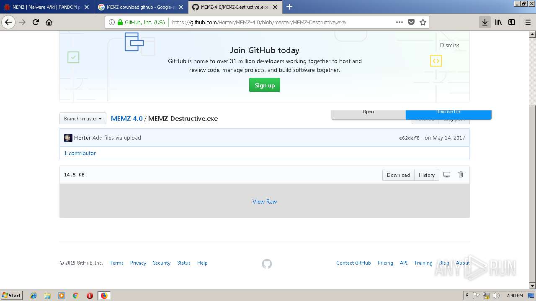Open Windows Explorer folder on taskbar

[x=47, y=296]
